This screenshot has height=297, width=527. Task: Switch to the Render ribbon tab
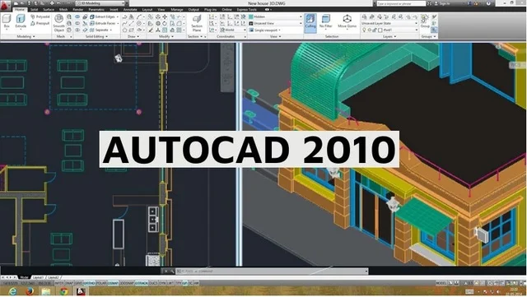coord(78,9)
